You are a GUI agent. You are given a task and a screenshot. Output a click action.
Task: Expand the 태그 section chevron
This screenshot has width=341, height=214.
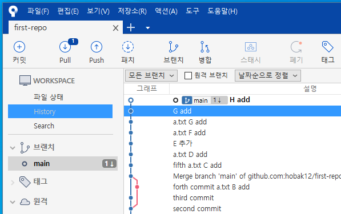coord(13,183)
